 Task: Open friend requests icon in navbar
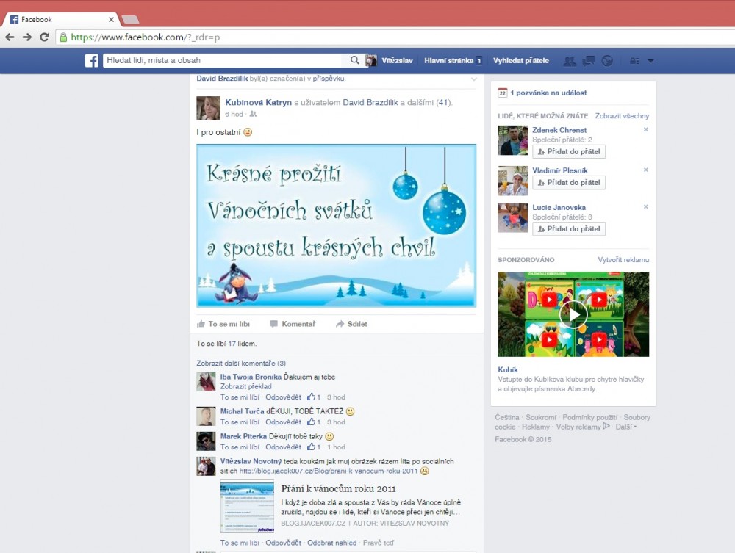coord(570,61)
